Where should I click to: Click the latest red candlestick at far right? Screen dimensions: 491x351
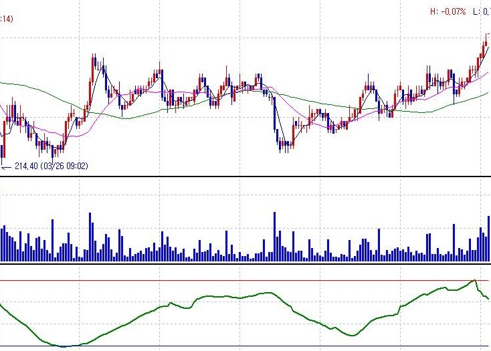tap(485, 45)
